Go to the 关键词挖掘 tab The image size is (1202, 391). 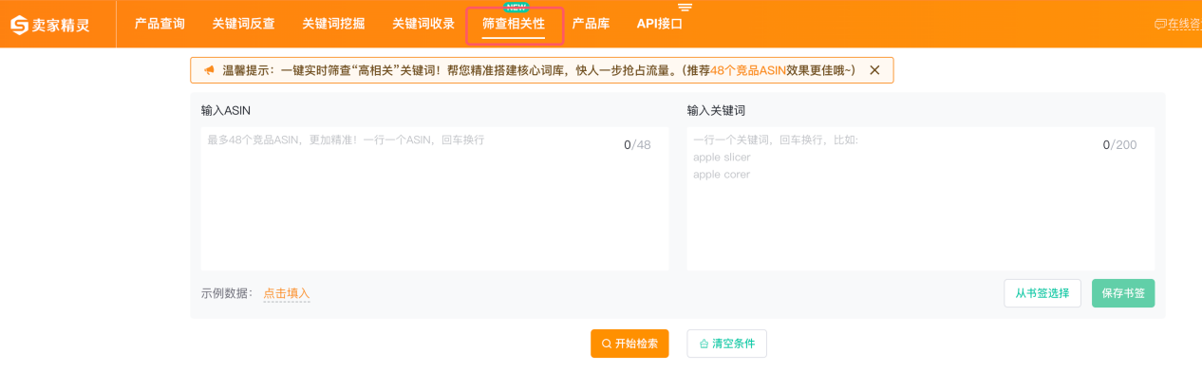point(333,24)
